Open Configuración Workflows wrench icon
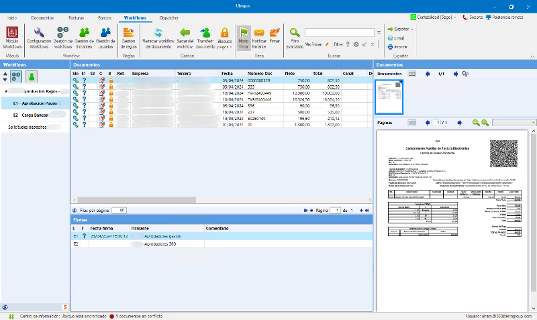This screenshot has width=537, height=320. click(38, 33)
